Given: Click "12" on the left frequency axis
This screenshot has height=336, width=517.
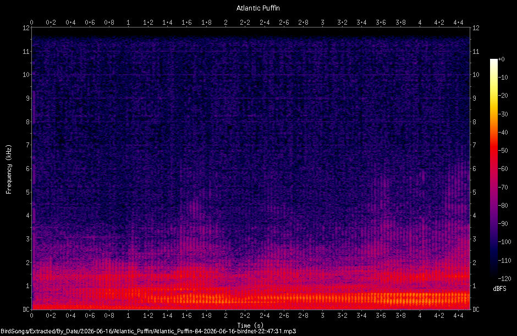Looking at the screenshot, I should click(x=26, y=28).
